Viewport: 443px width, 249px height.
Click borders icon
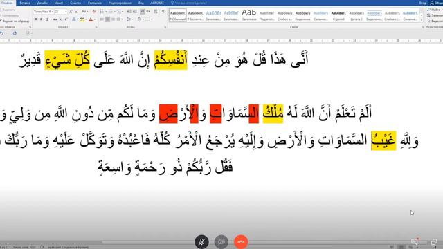click(x=147, y=19)
